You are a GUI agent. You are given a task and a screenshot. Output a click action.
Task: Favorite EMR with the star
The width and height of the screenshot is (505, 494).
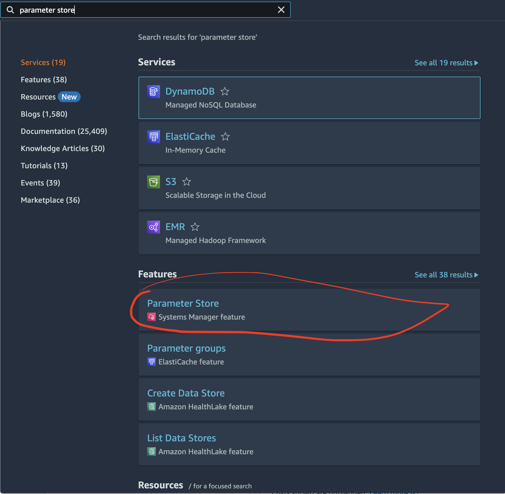tap(195, 227)
